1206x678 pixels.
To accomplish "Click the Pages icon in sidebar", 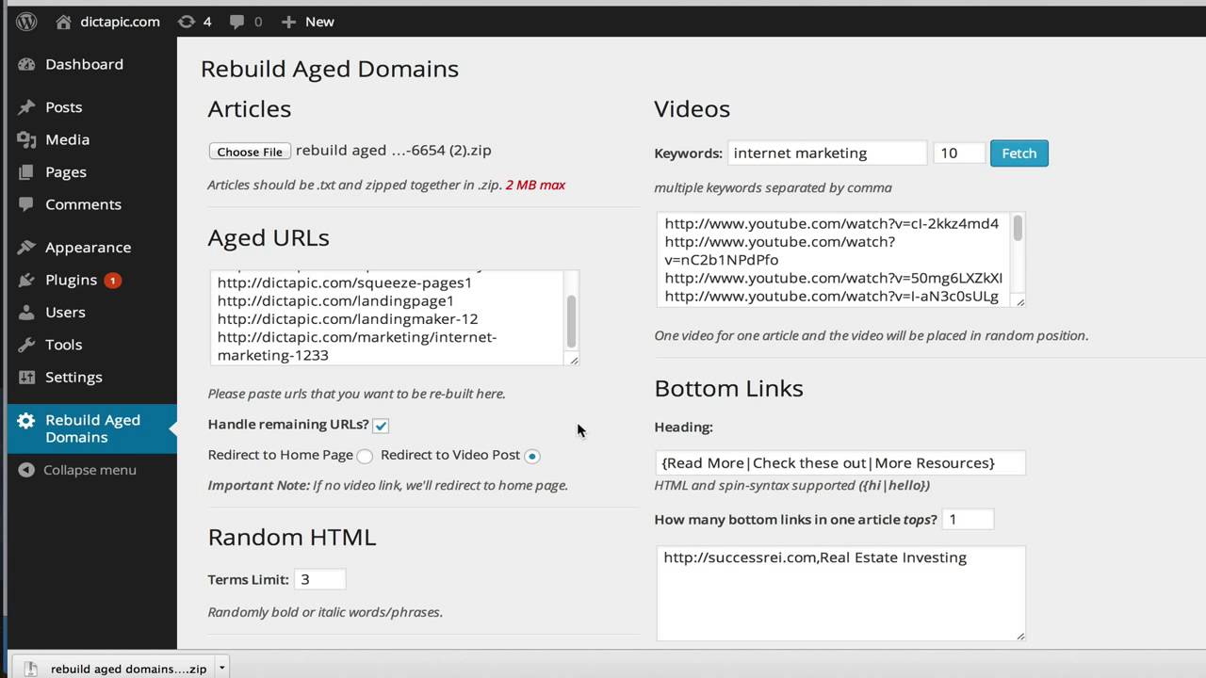I will point(26,172).
